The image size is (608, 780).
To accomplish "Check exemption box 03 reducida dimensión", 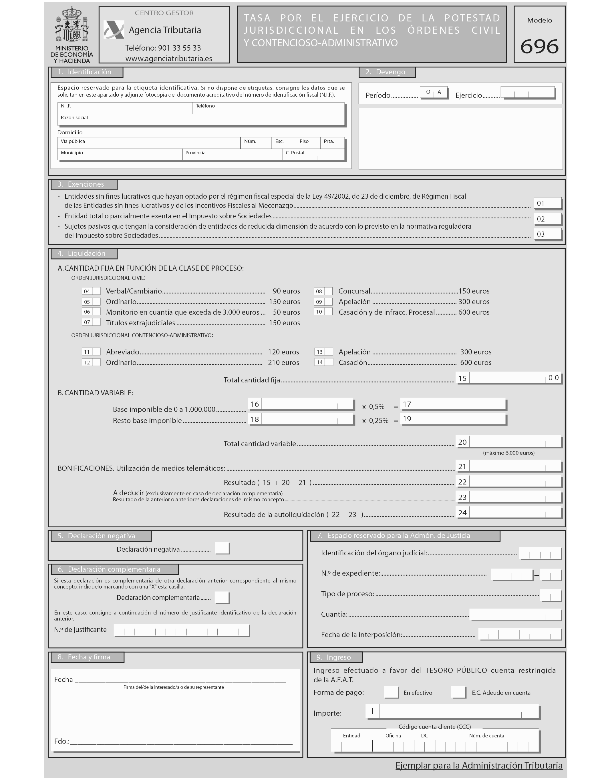I will click(555, 234).
